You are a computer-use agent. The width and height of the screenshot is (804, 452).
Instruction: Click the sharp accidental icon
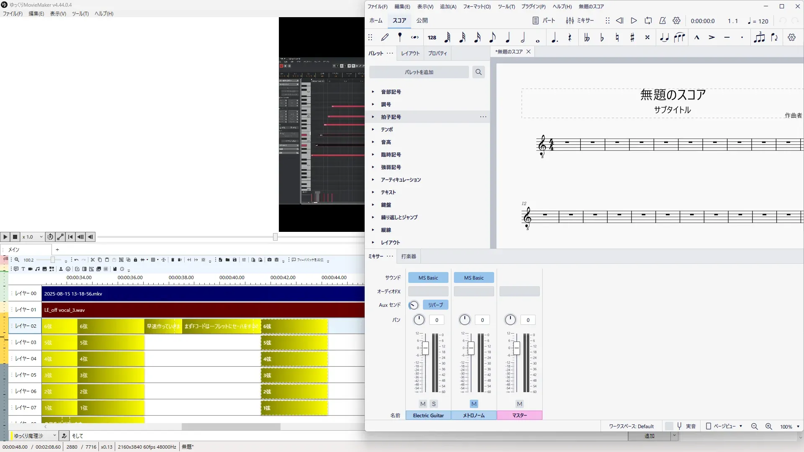coord(632,38)
